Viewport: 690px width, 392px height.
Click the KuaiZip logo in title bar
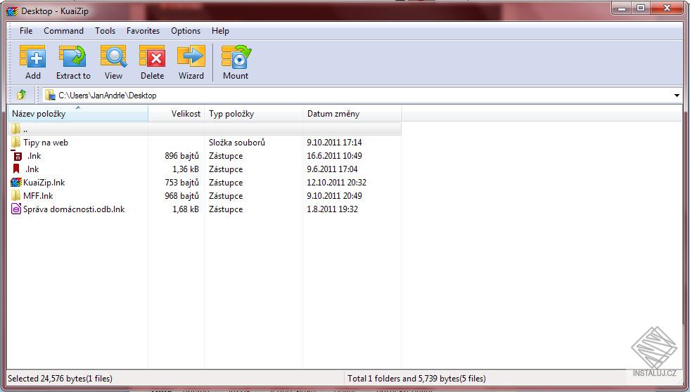13,11
